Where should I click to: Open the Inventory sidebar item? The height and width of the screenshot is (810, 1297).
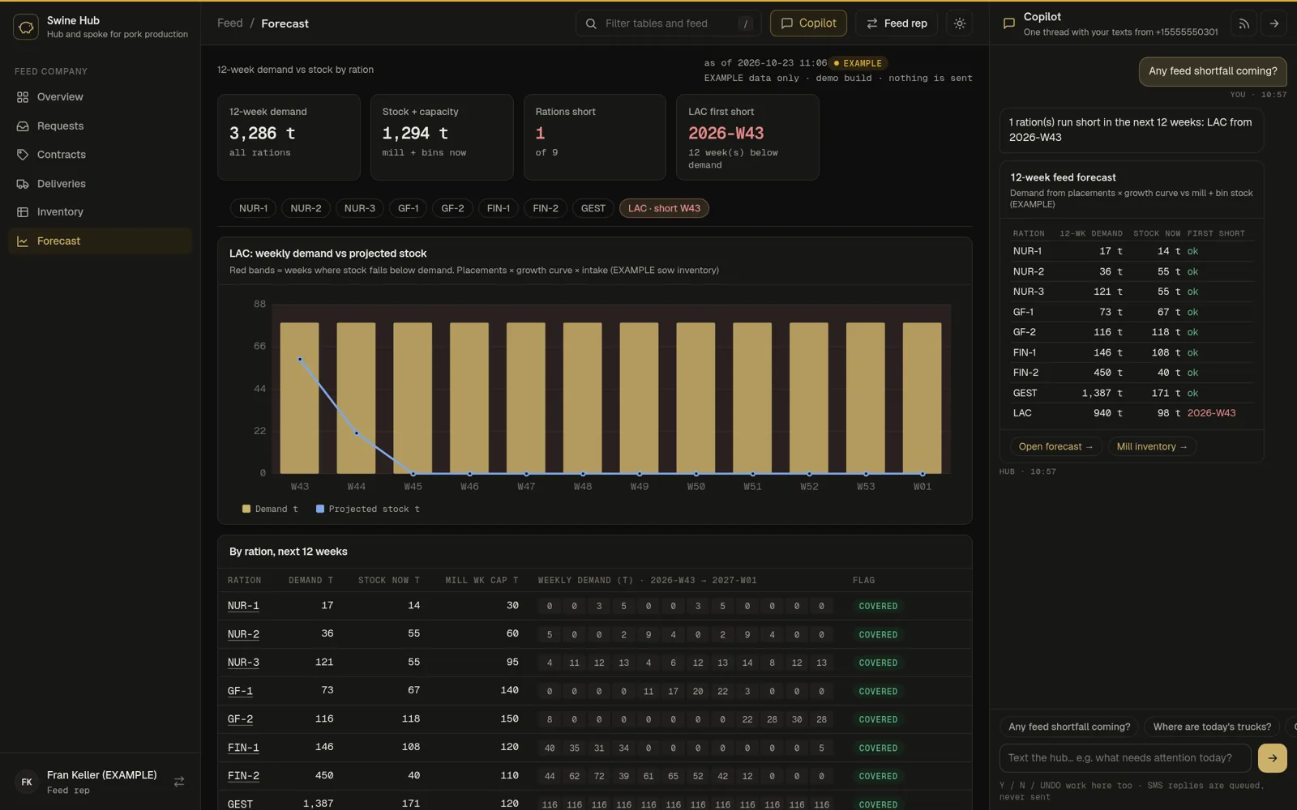tap(100, 212)
